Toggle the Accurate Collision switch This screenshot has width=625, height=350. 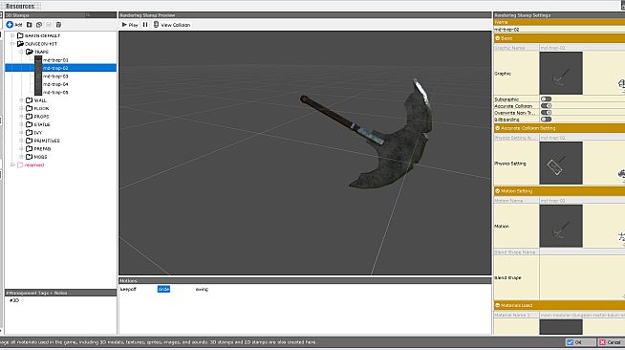click(546, 106)
